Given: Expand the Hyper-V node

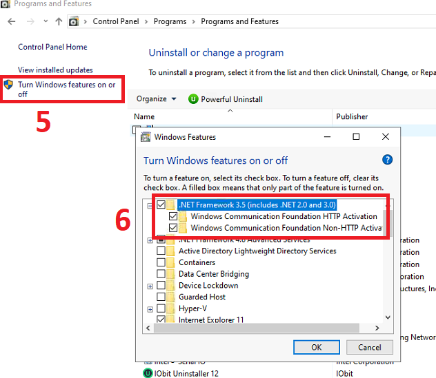Looking at the screenshot, I should click(150, 309).
